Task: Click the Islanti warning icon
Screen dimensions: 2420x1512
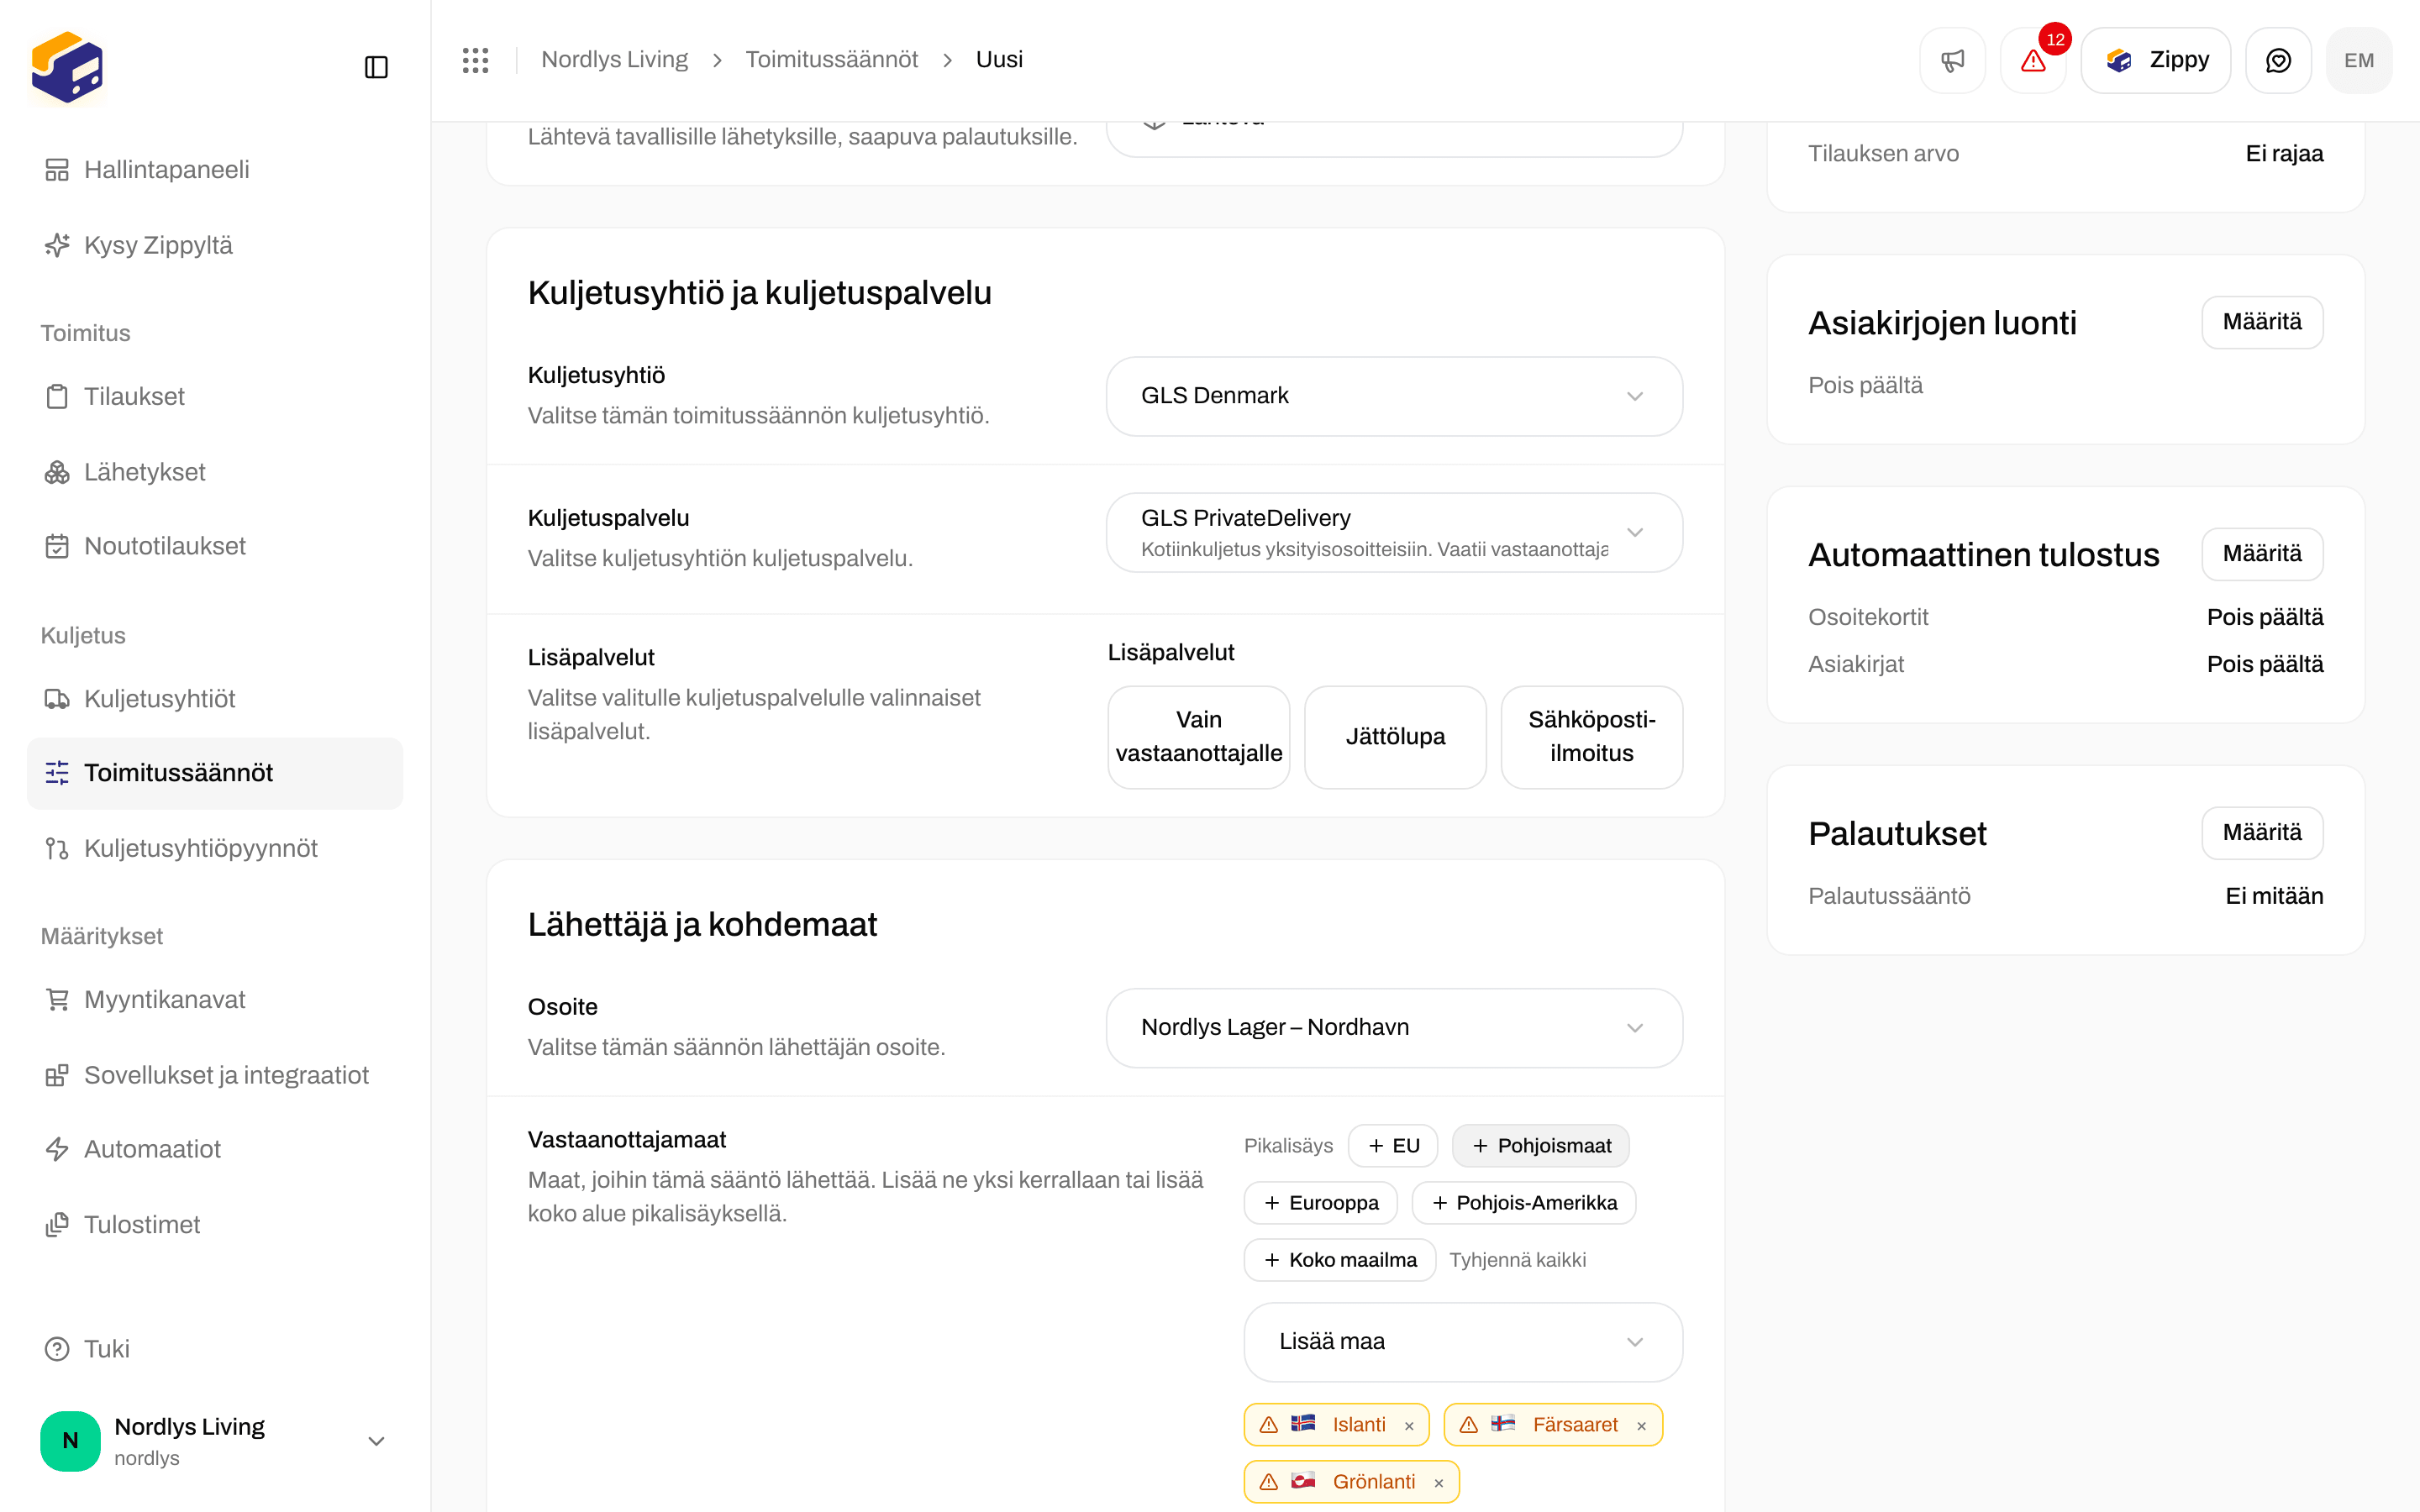Action: click(1268, 1425)
